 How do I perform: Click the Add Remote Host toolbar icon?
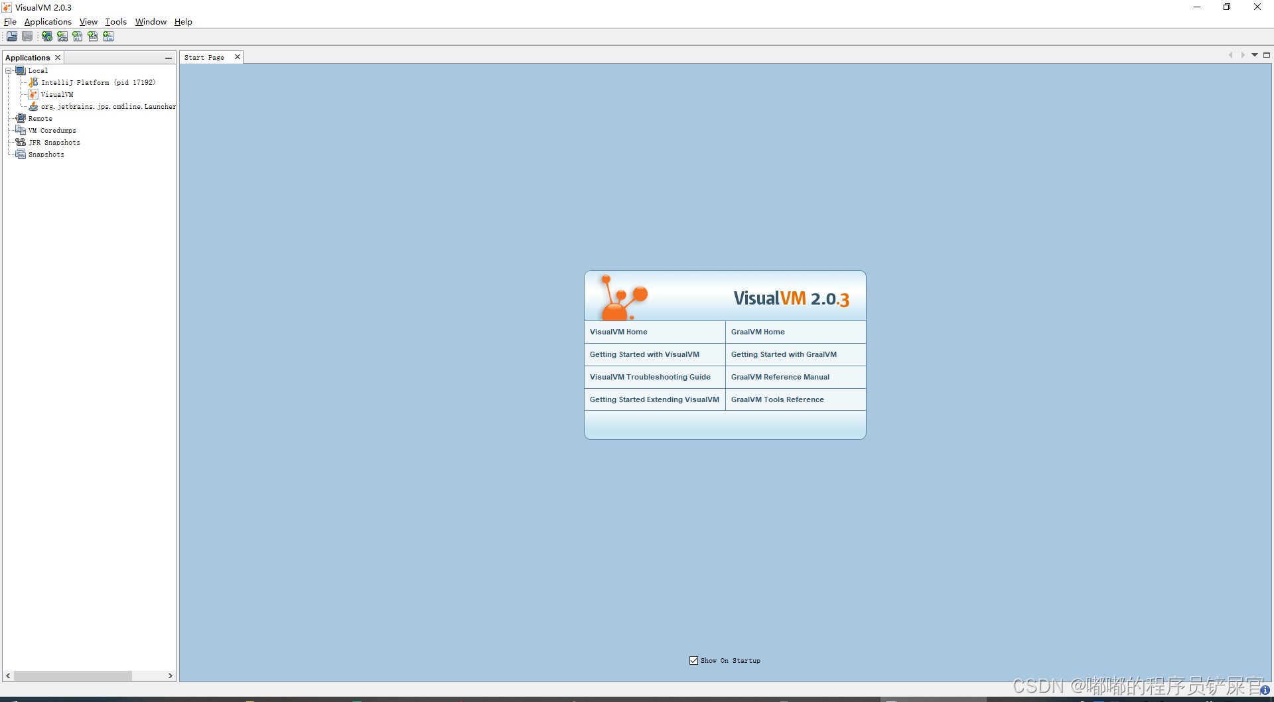(x=47, y=36)
